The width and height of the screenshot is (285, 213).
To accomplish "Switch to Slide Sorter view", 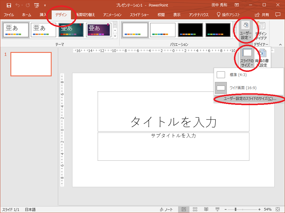I will pos(195,209).
